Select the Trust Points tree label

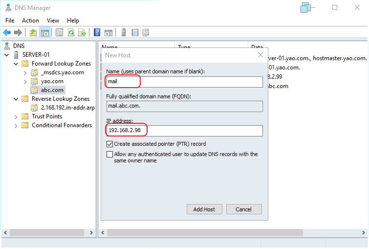(x=47, y=116)
